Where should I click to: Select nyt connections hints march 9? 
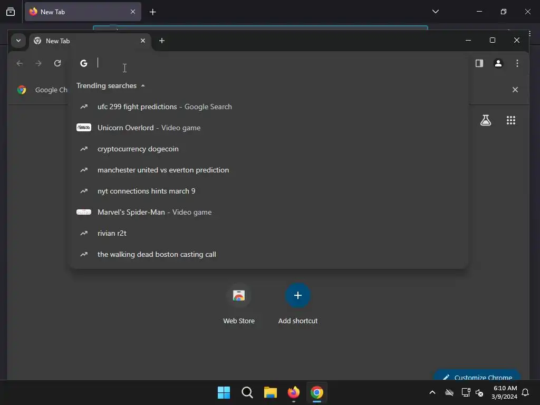click(268, 191)
